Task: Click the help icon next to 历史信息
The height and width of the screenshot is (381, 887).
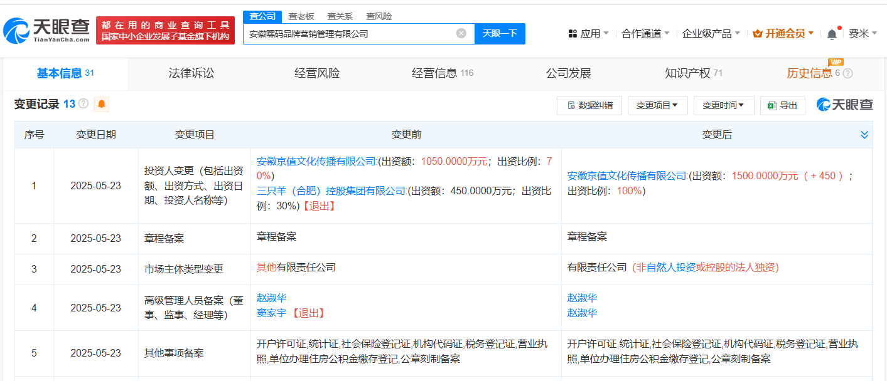Action: [x=847, y=73]
